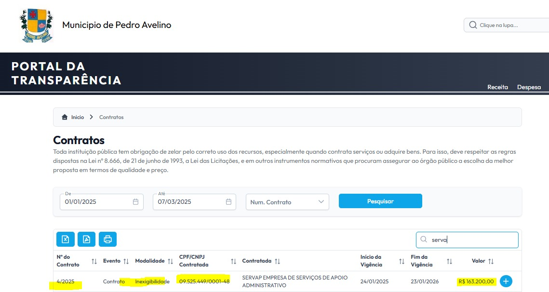This screenshot has width=549, height=292.
Task: Sort by Valor column arrows
Action: pyautogui.click(x=491, y=261)
